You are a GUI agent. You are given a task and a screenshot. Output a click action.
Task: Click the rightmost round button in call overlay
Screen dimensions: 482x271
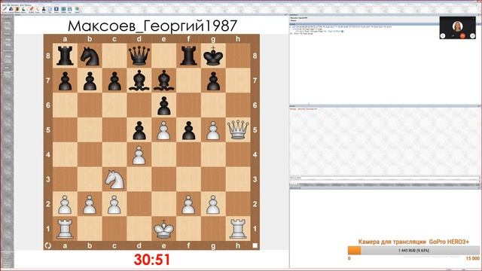coord(473,36)
